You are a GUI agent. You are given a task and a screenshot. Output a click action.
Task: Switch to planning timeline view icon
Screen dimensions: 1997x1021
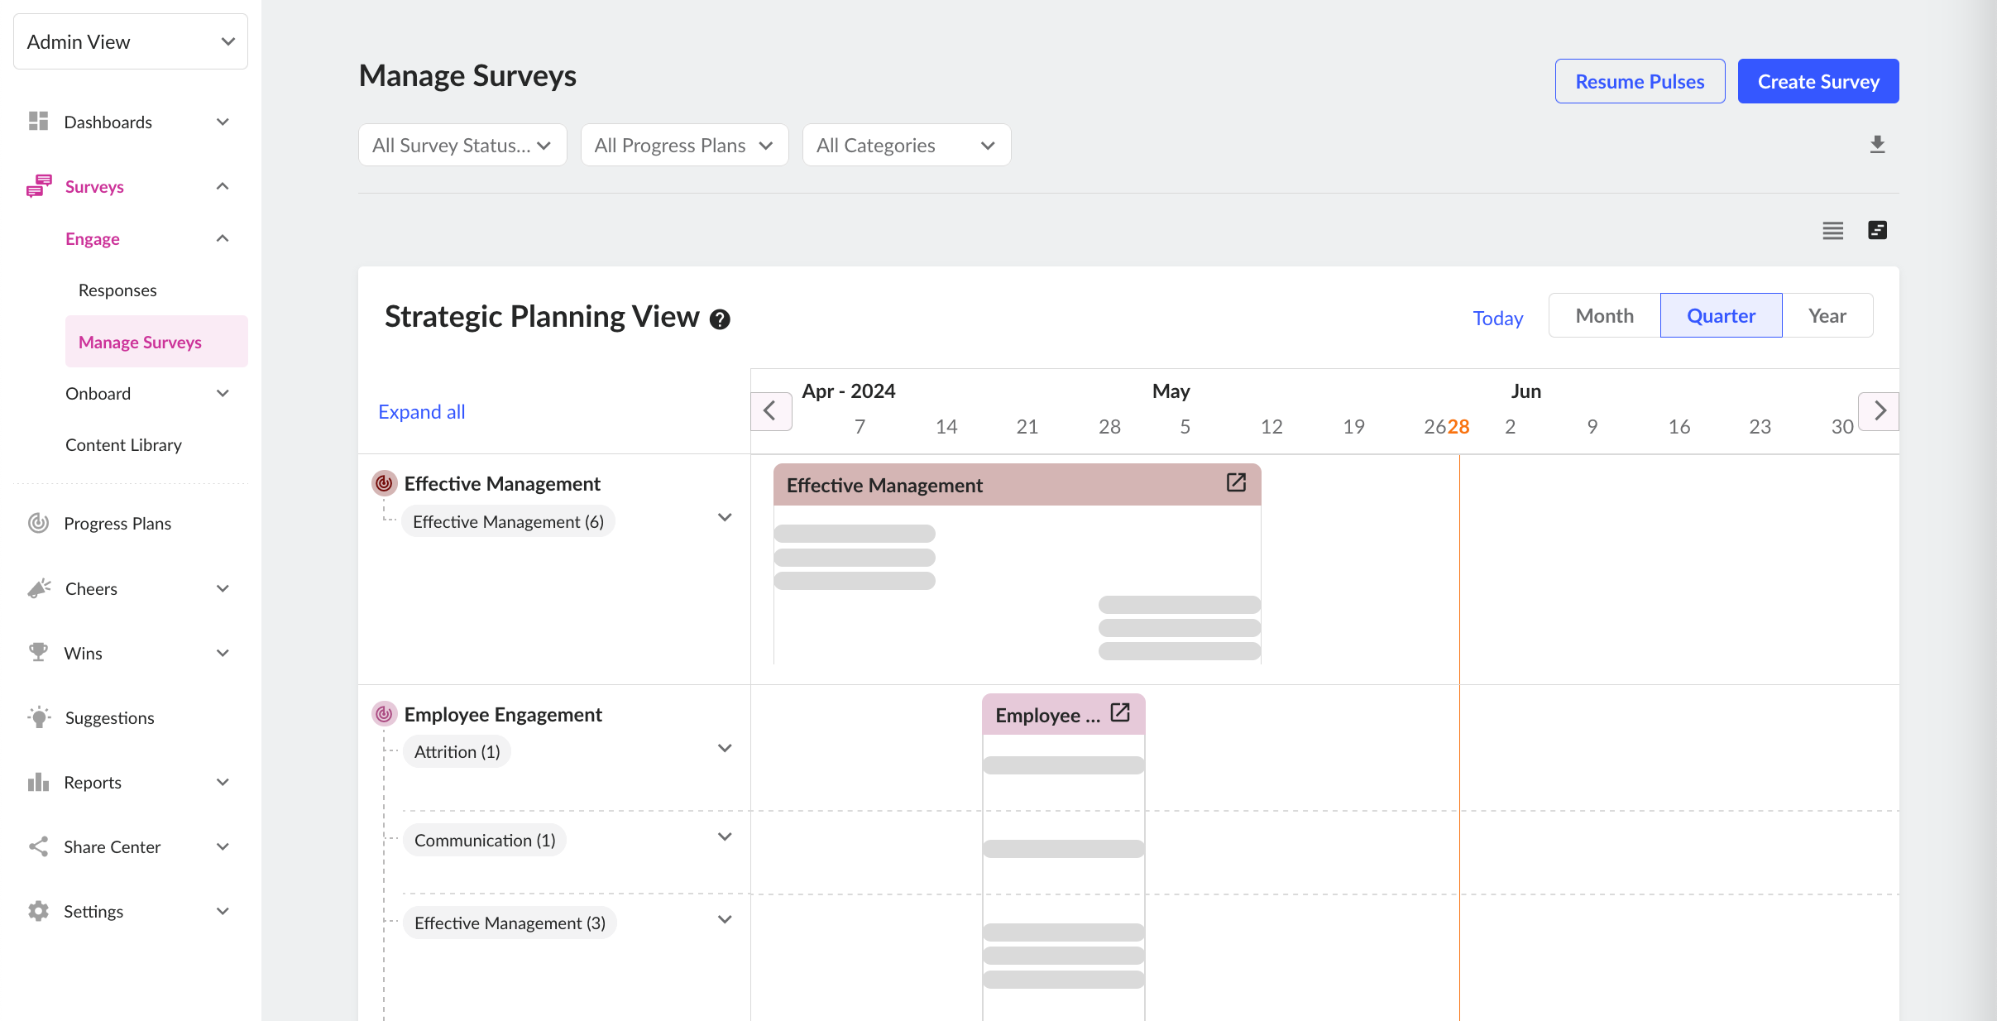[1878, 230]
